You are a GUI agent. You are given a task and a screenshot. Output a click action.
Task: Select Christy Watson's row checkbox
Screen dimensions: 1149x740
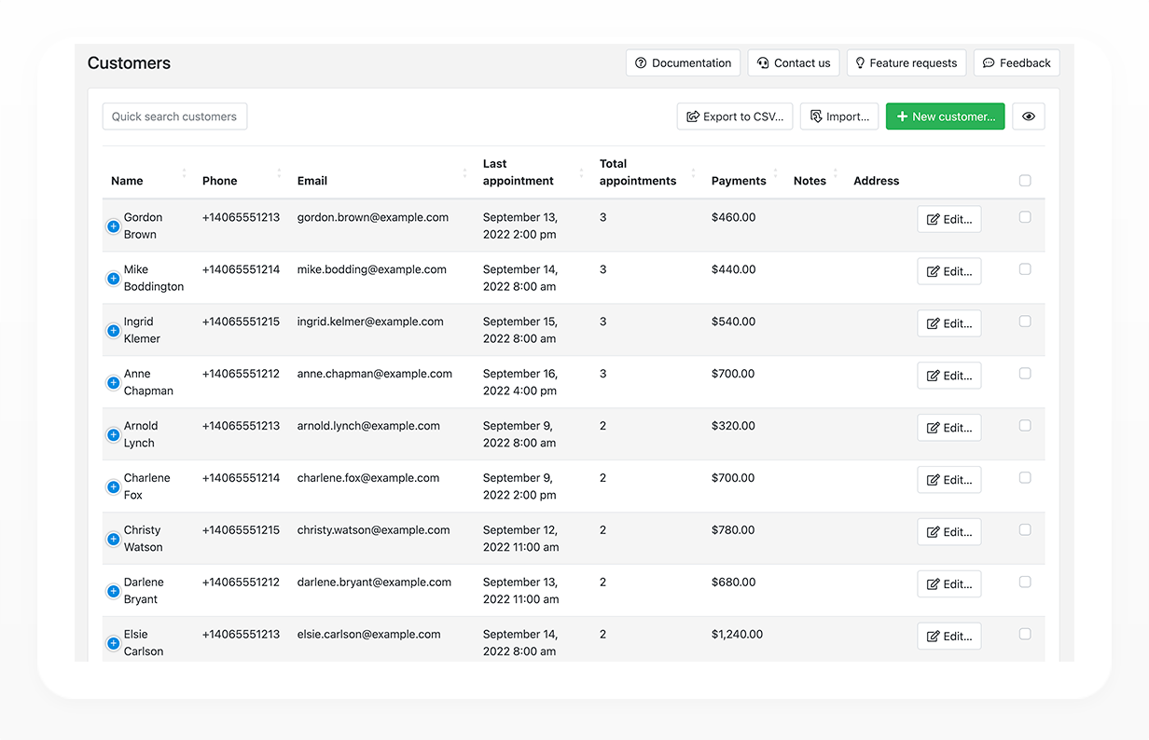click(x=1025, y=530)
